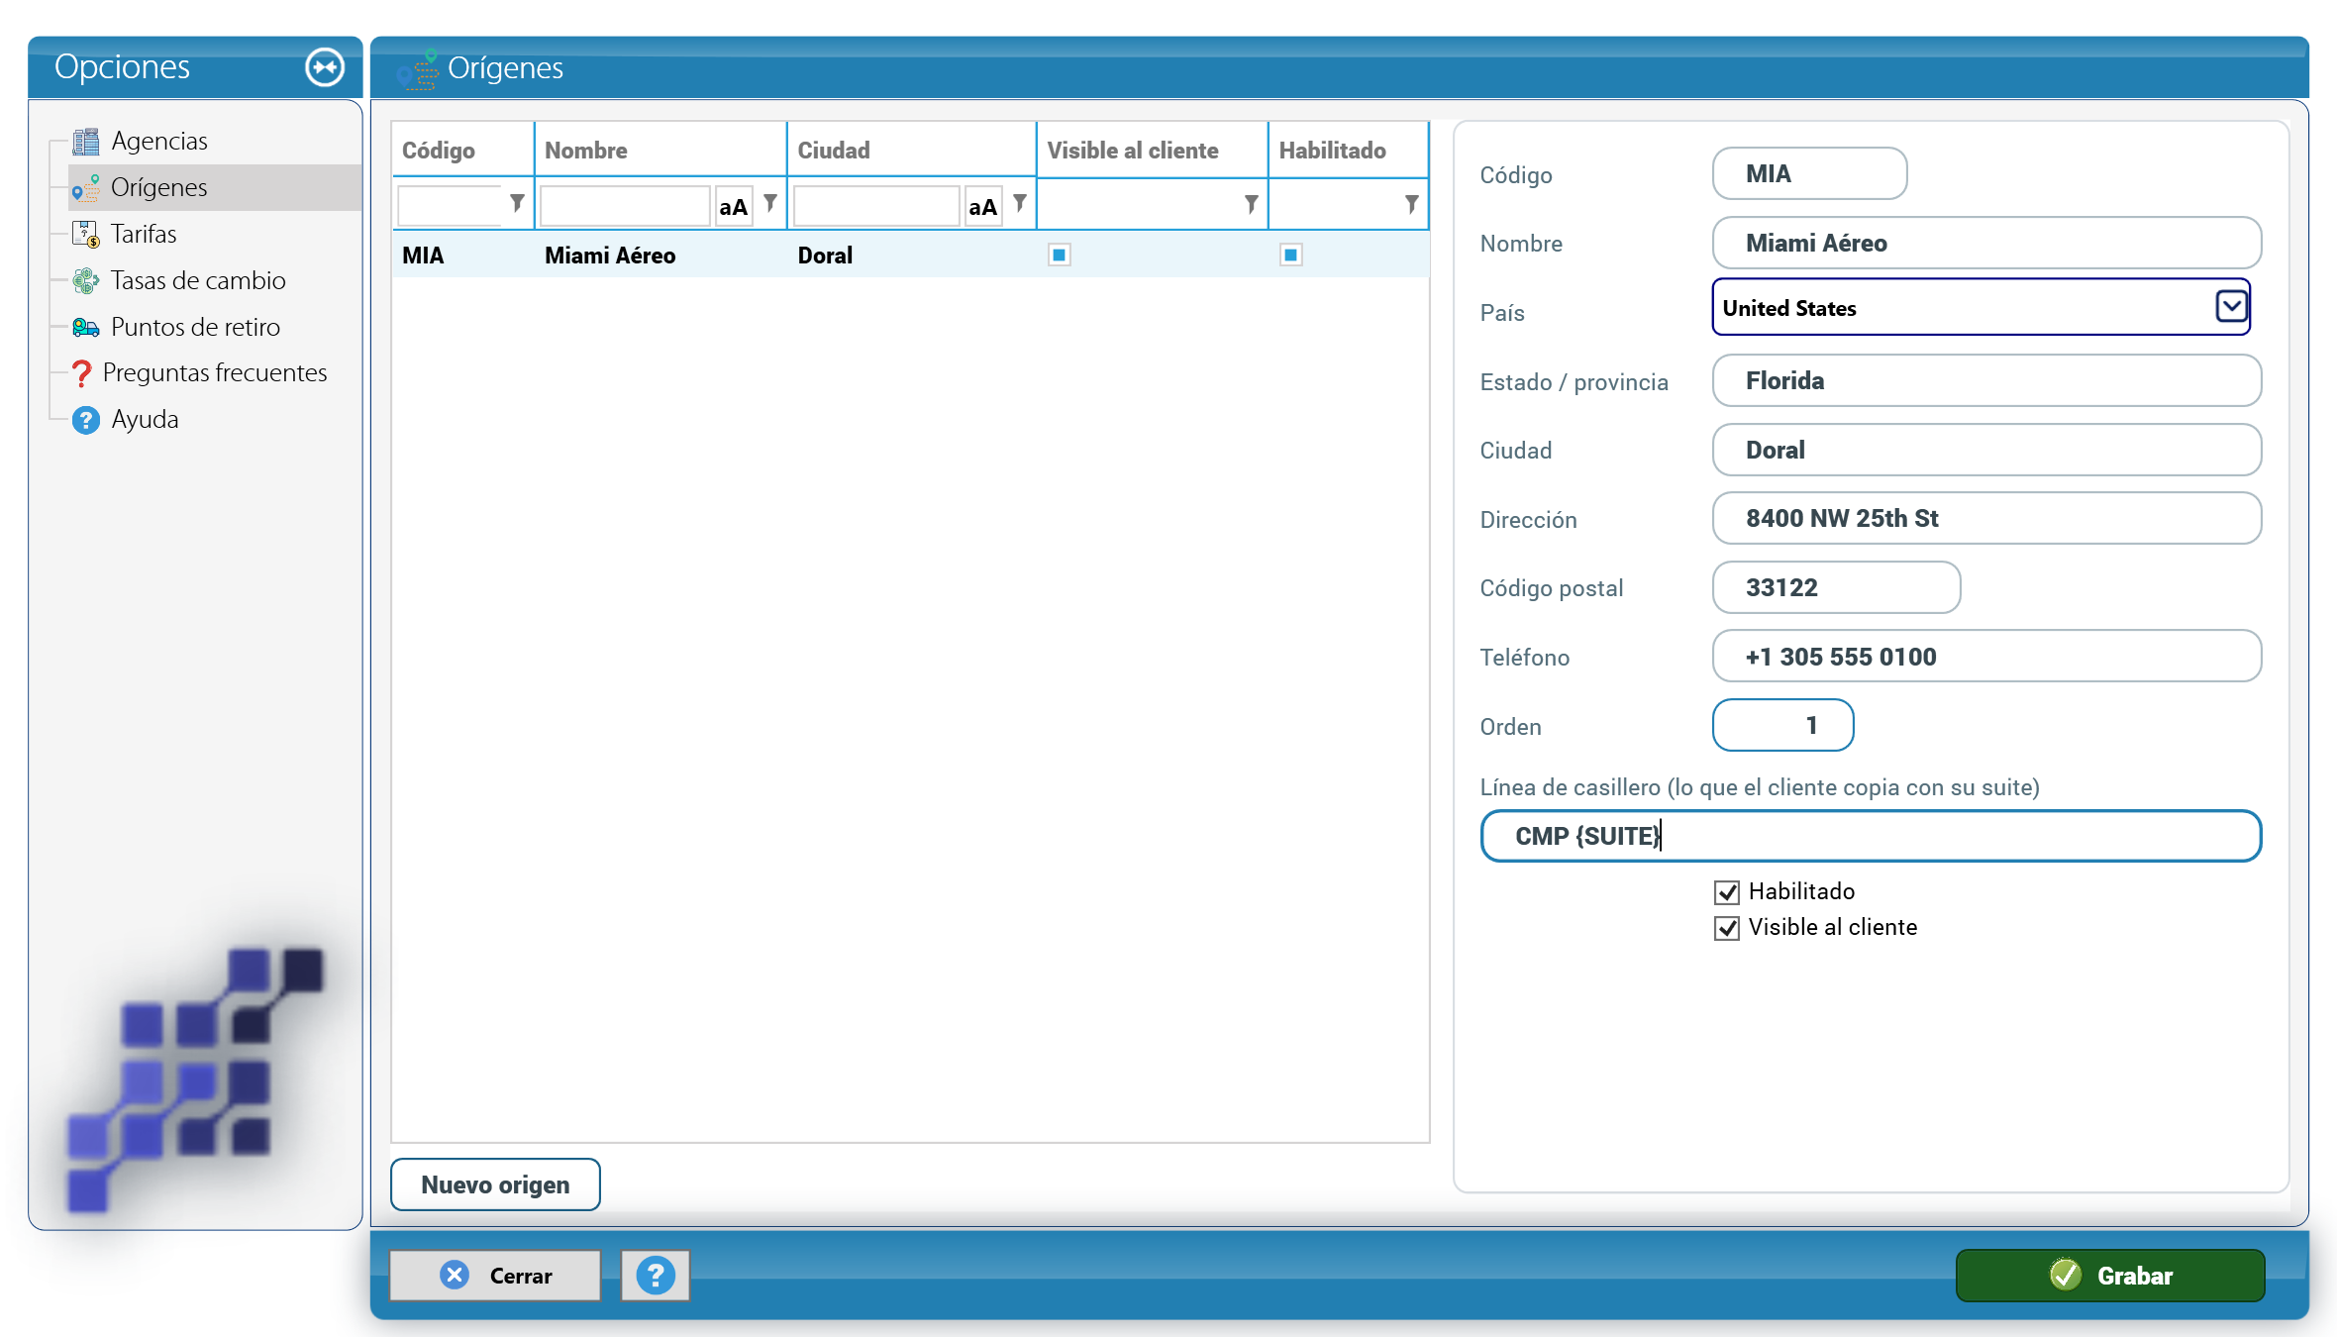Click the Nombre column header

tap(660, 151)
